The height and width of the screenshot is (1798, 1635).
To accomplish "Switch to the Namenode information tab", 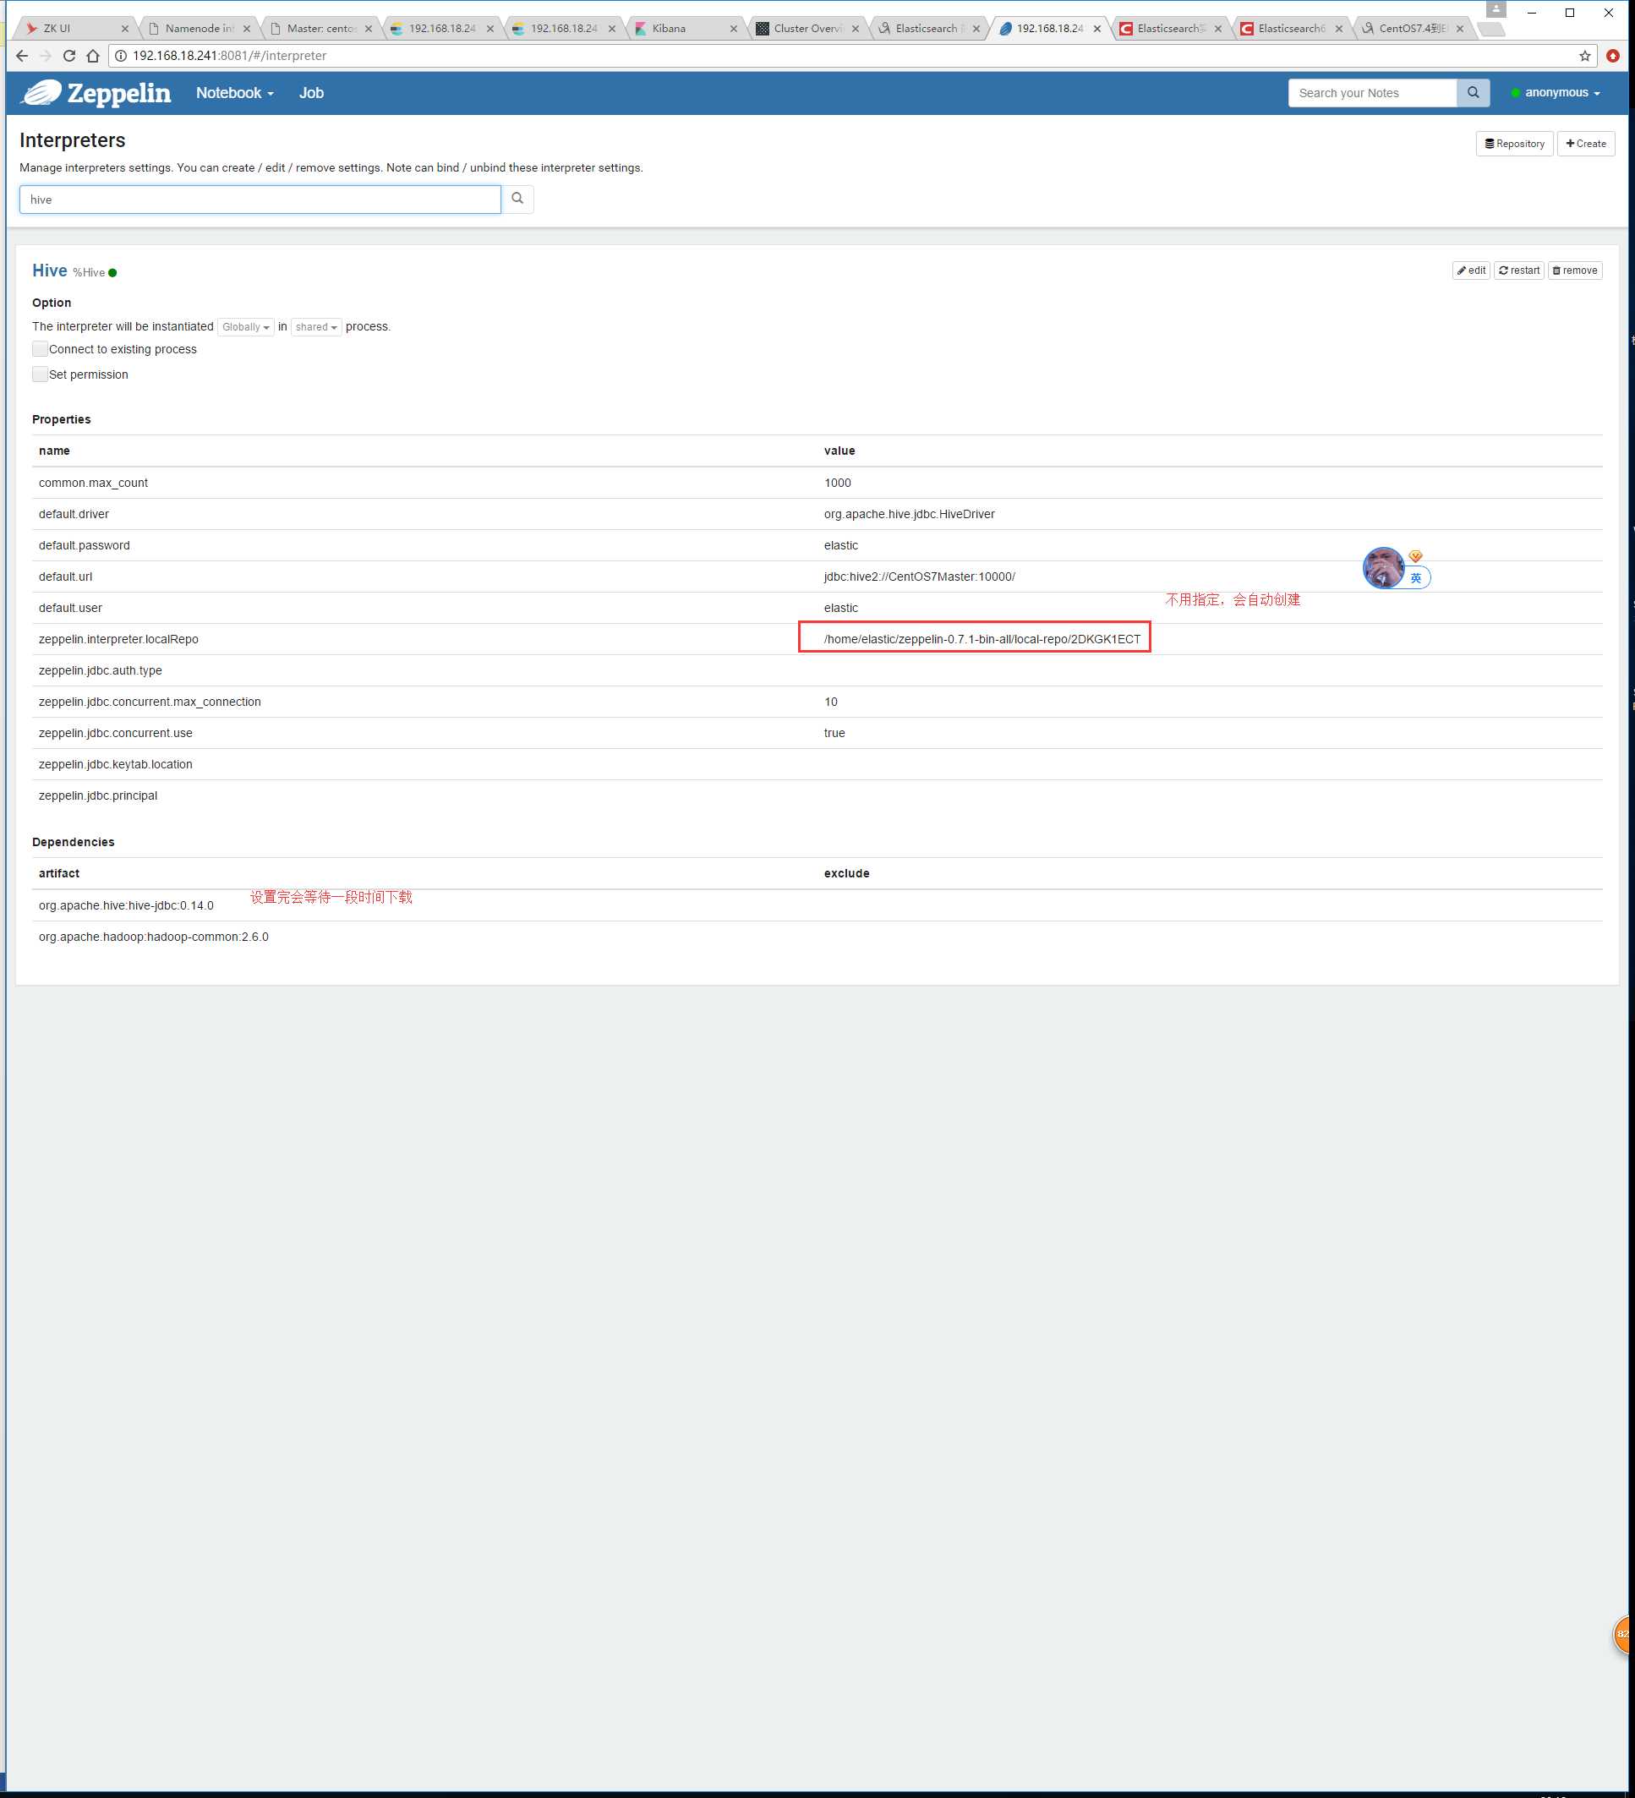I will (198, 29).
